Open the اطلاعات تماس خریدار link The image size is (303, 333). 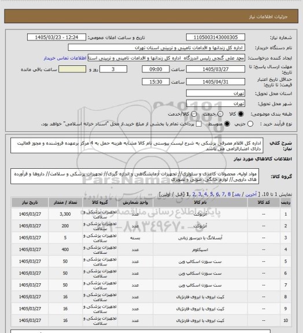pyautogui.click(x=65, y=58)
